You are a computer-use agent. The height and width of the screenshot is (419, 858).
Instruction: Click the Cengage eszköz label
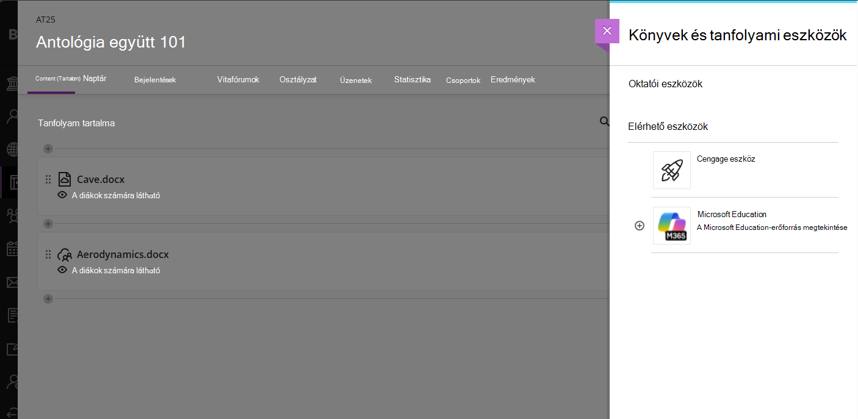726,159
